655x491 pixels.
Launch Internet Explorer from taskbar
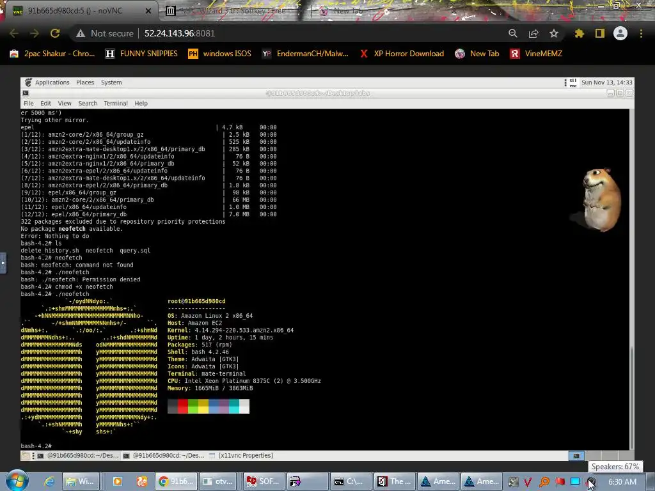pyautogui.click(x=49, y=481)
